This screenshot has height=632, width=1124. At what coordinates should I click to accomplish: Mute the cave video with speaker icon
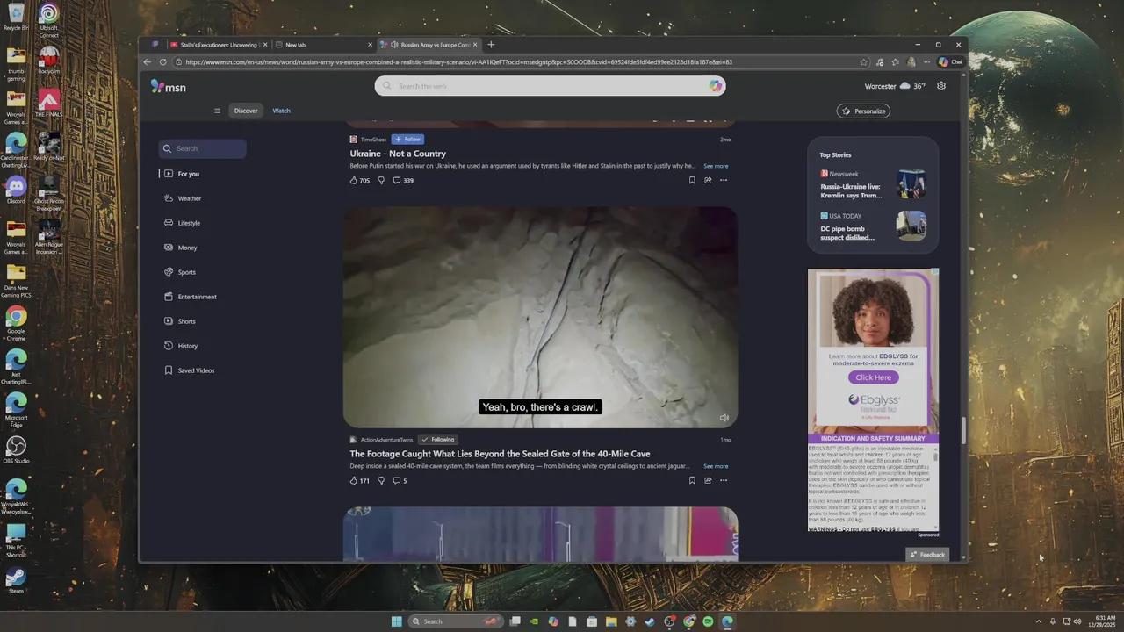click(x=724, y=418)
